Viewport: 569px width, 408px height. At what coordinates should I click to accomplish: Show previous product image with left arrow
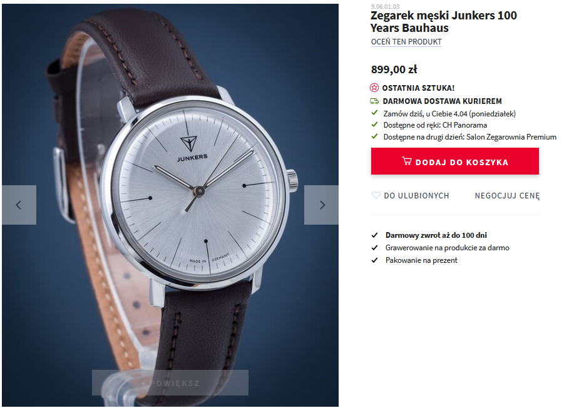click(x=19, y=205)
